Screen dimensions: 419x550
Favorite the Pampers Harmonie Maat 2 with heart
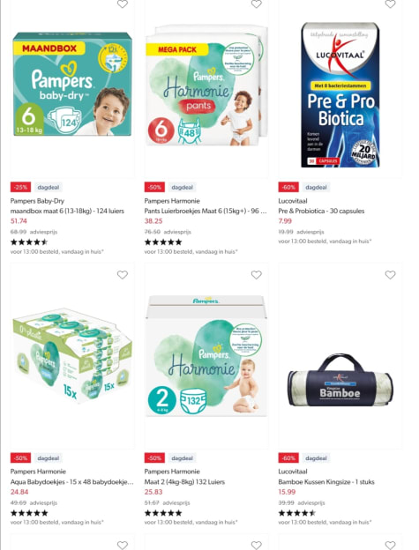257,275
